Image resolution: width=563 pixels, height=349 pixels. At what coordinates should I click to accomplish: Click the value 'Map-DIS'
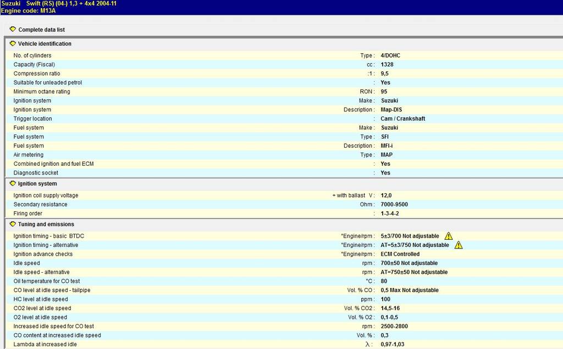pos(391,110)
